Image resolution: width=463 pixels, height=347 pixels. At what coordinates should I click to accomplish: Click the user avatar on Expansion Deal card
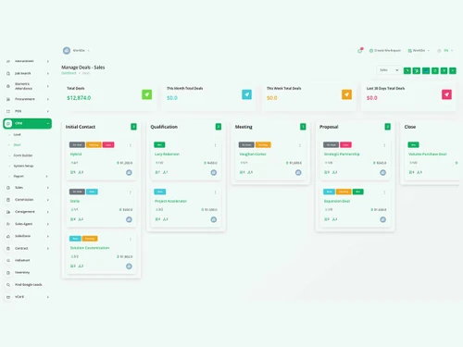(382, 219)
